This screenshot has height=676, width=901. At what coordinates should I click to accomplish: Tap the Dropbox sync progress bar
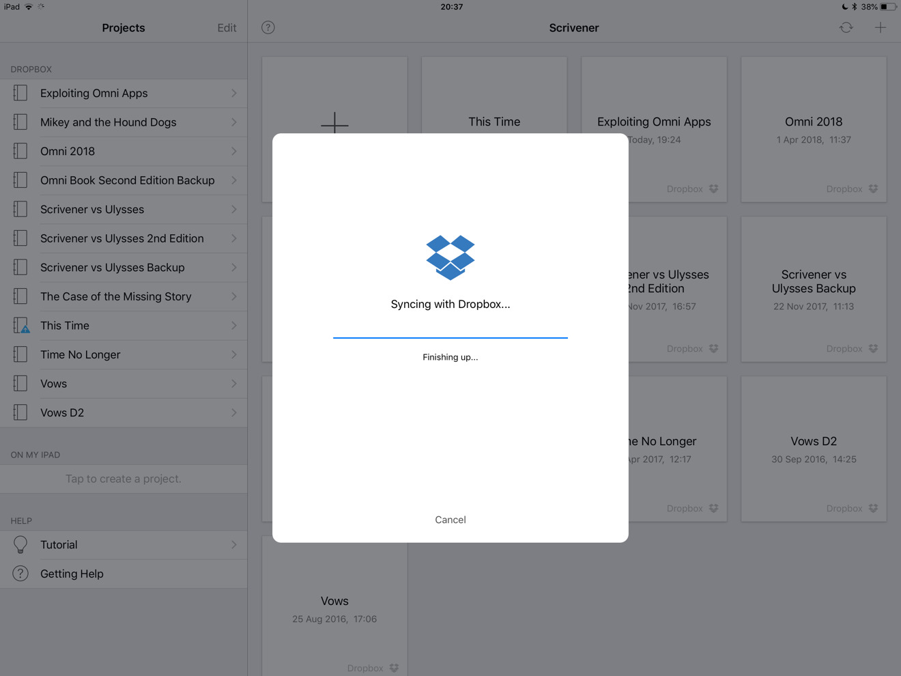[x=450, y=337]
